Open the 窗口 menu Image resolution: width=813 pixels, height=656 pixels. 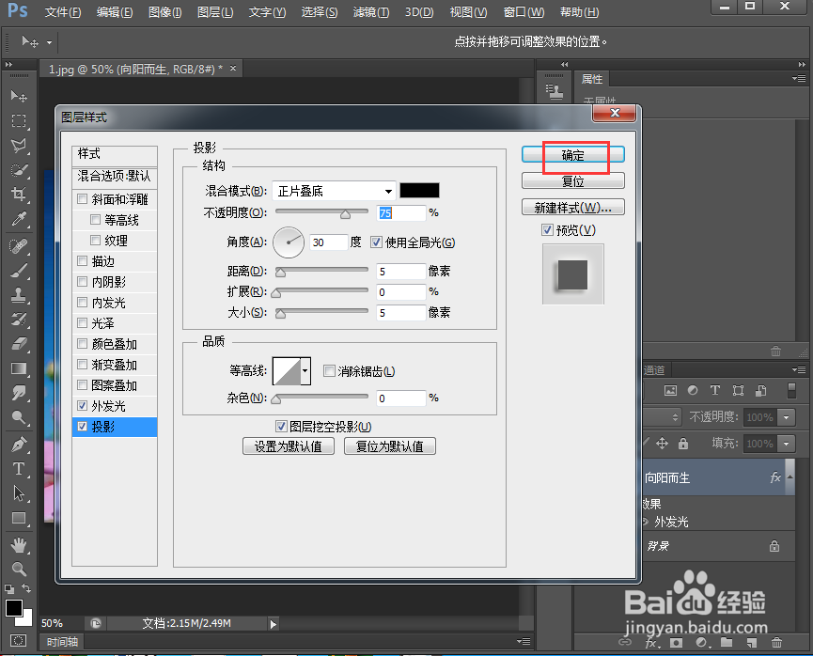point(524,12)
